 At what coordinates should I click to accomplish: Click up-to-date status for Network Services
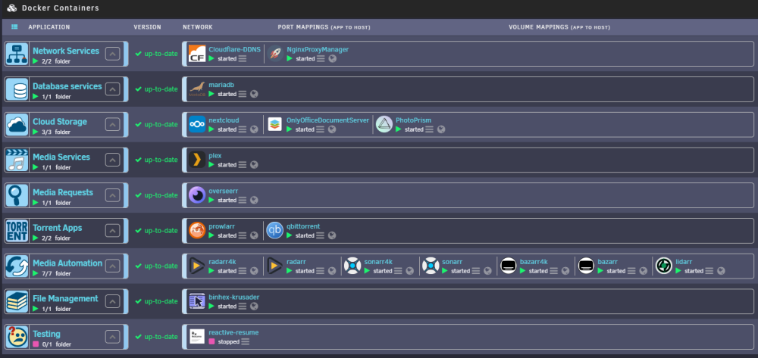tap(157, 54)
